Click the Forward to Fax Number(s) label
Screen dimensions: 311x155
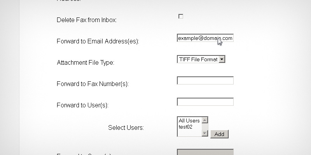(92, 84)
